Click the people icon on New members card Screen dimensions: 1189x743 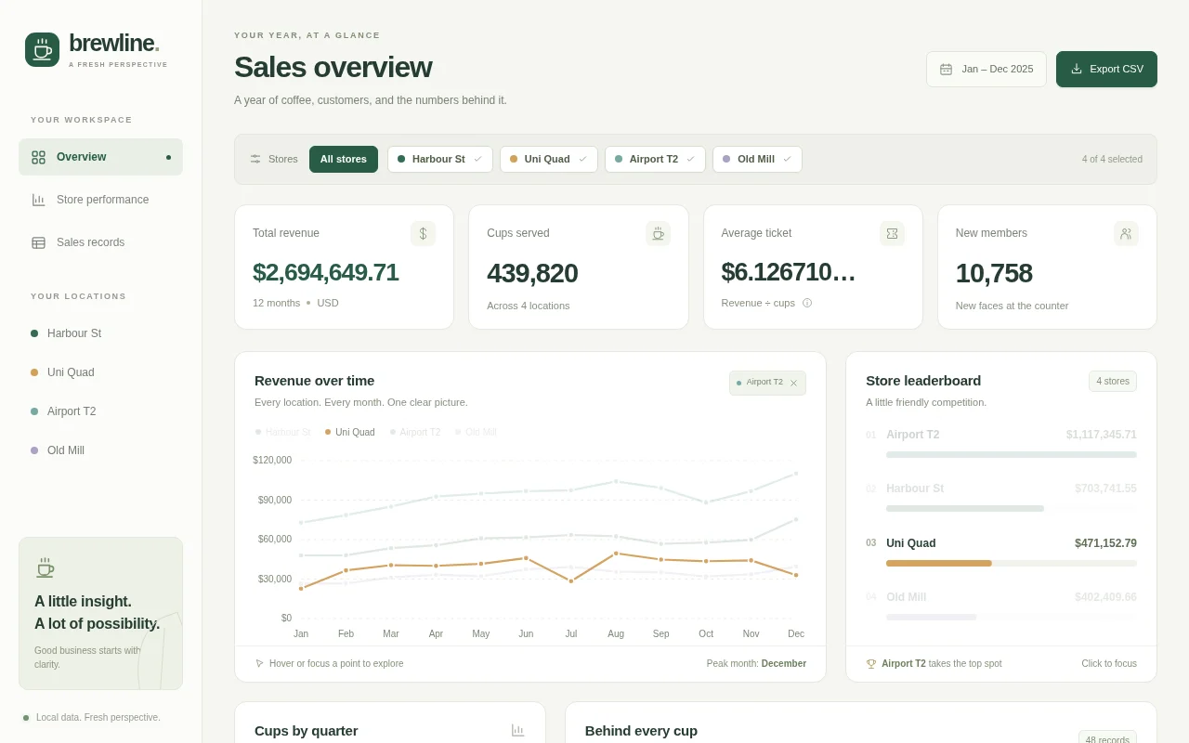point(1126,234)
